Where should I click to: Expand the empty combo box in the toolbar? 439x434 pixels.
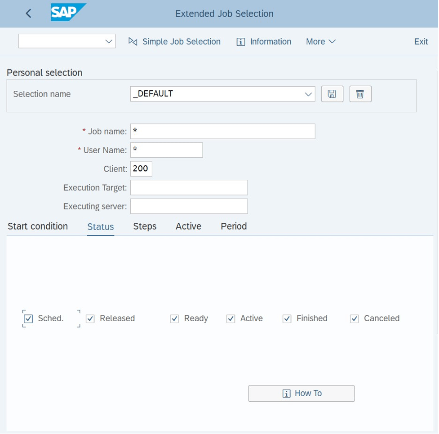pyautogui.click(x=108, y=41)
